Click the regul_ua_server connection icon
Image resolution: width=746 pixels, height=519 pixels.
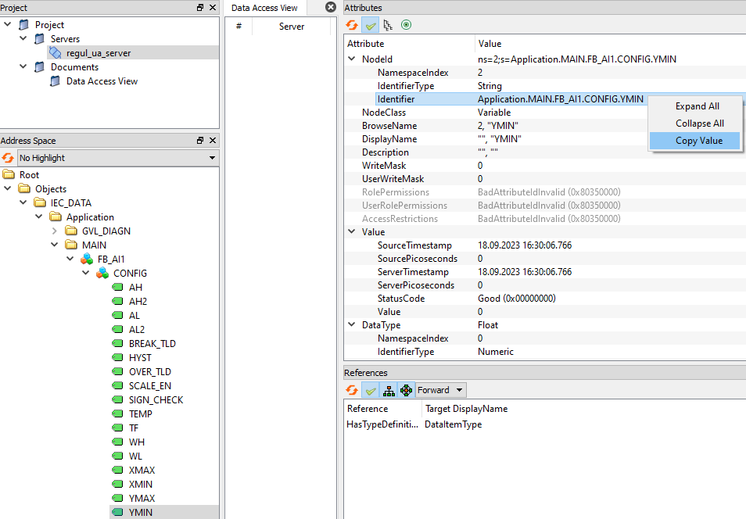tap(55, 53)
